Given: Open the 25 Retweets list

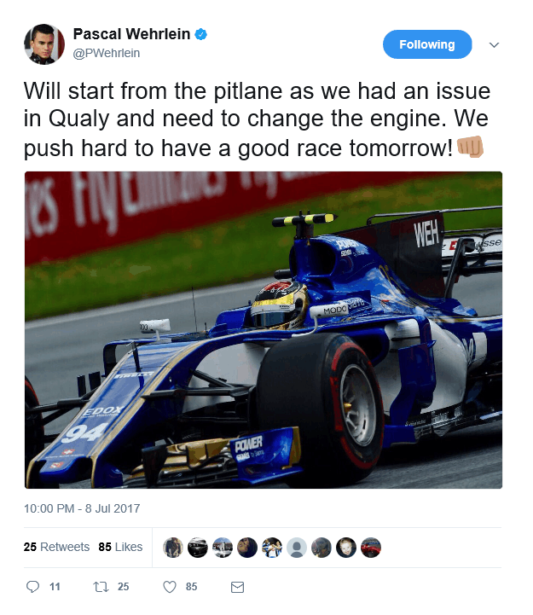Looking at the screenshot, I should 56,547.
